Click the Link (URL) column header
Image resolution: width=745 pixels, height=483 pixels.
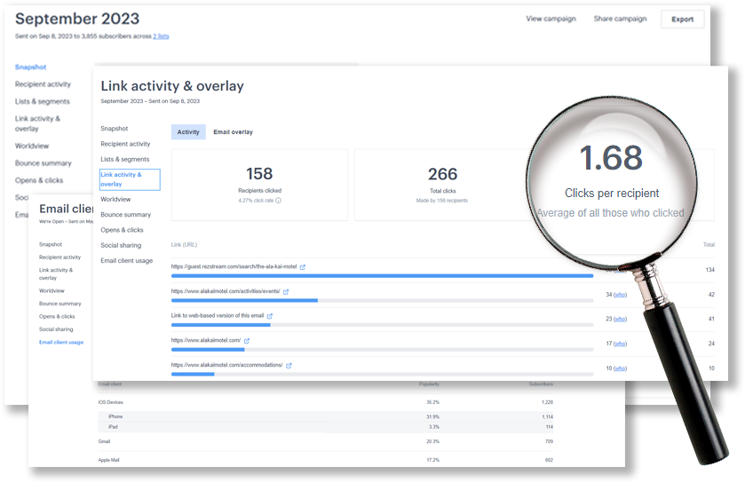[x=184, y=244]
